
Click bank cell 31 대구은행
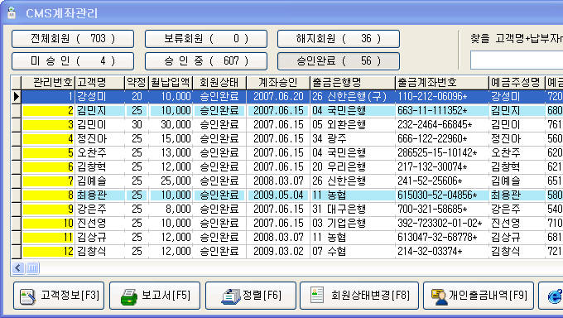352,210
